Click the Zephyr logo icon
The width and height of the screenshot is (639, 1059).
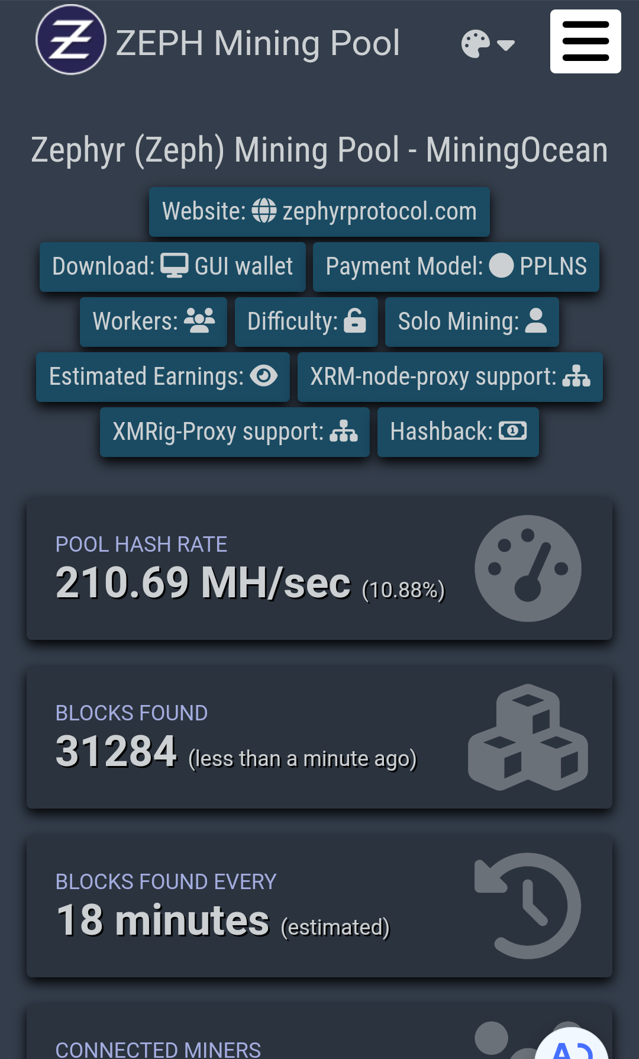coord(71,40)
